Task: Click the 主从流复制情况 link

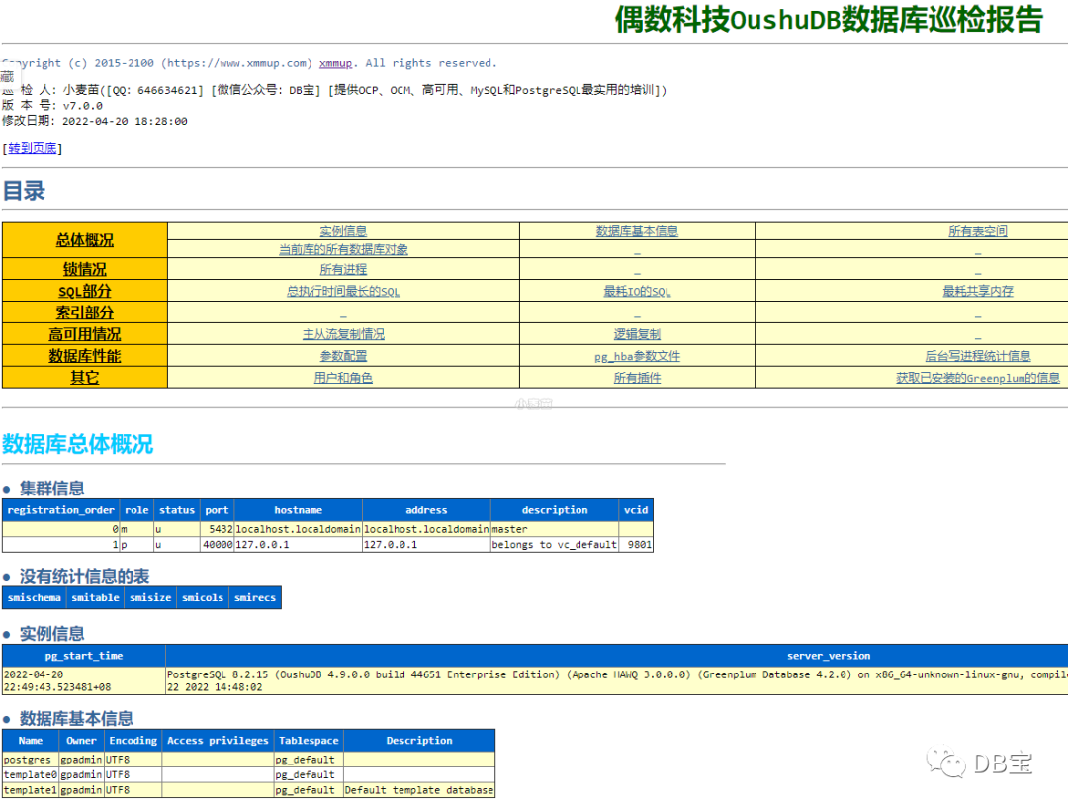Action: [x=343, y=334]
